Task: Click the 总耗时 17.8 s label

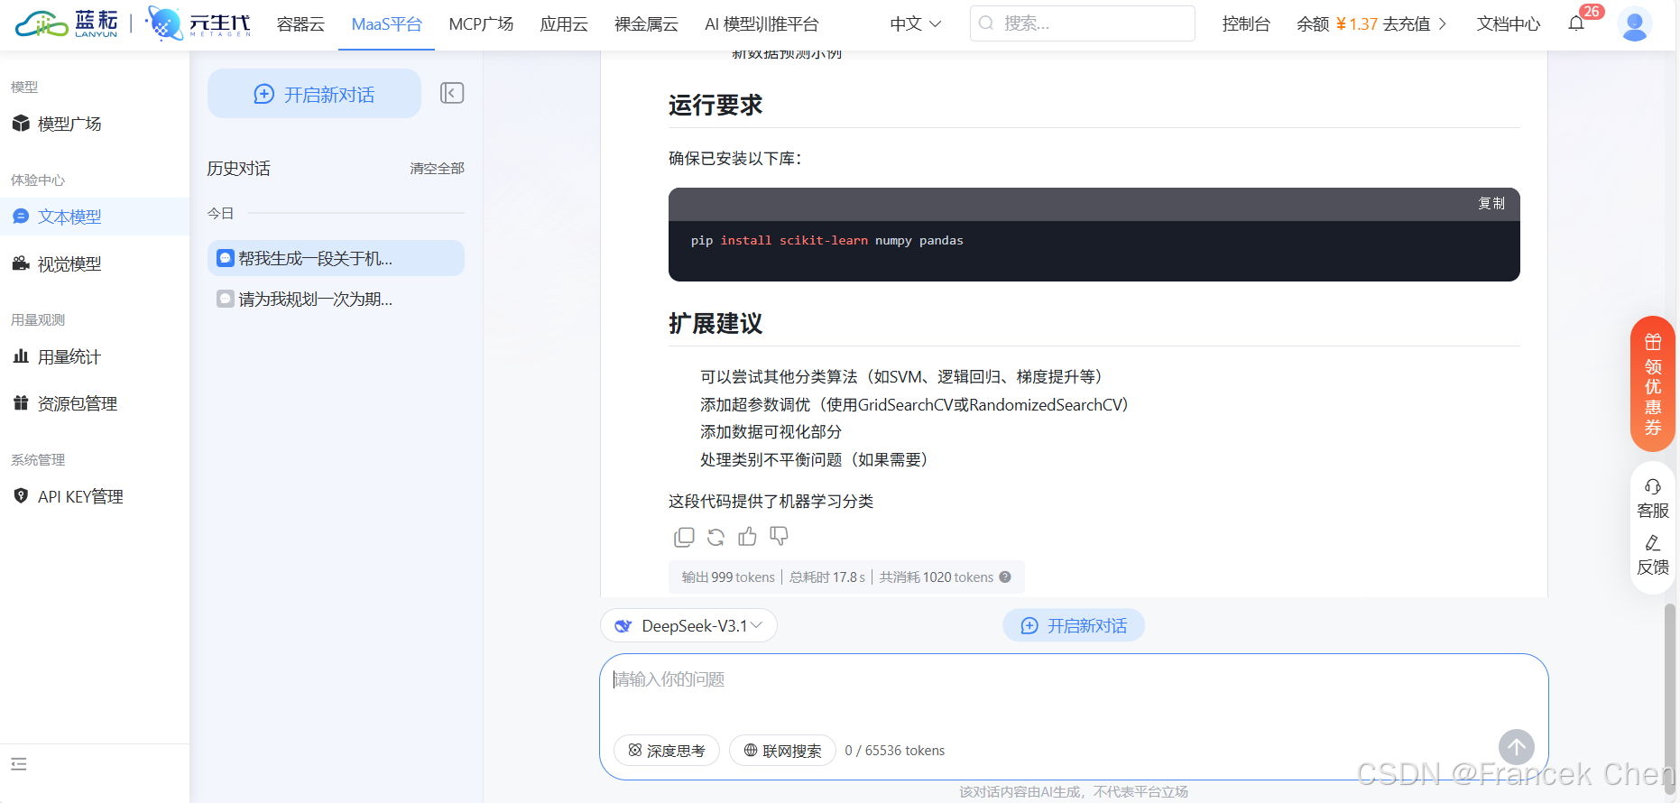Action: [x=827, y=577]
